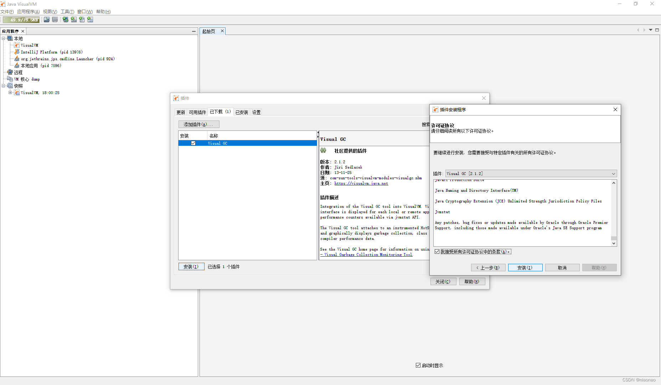Open the 工具(T) menu
Screen dimensions: 661x385
pyautogui.click(x=67, y=12)
